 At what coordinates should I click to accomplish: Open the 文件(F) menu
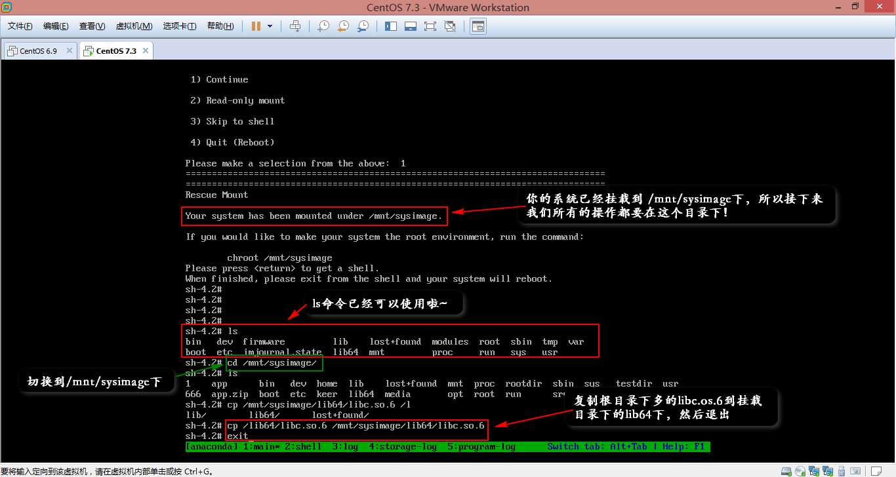20,26
